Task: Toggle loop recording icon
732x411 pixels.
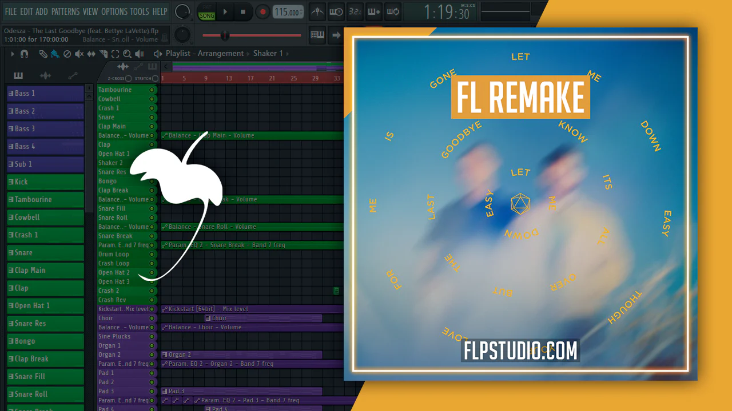Action: coord(393,11)
